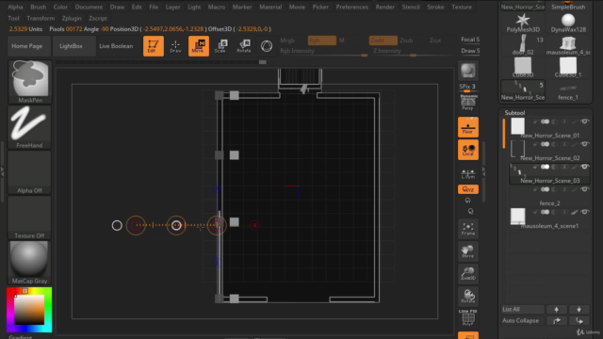The width and height of the screenshot is (603, 339).
Task: Open the Document menu
Action: tap(89, 7)
